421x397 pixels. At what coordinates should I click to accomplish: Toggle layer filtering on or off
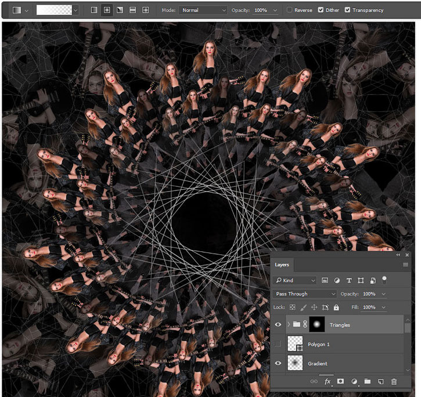pyautogui.click(x=384, y=280)
